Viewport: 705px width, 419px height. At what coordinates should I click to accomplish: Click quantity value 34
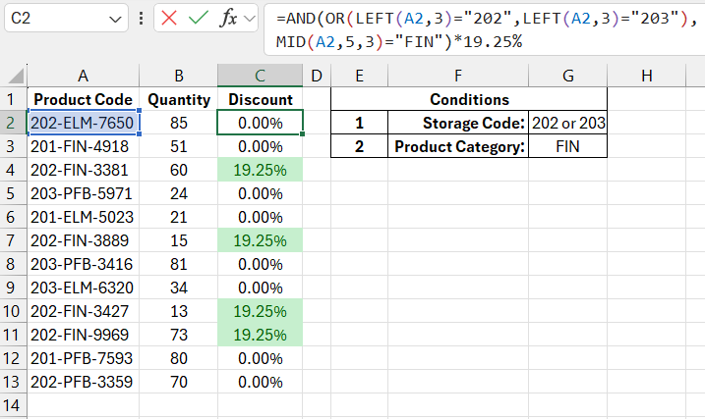[179, 288]
